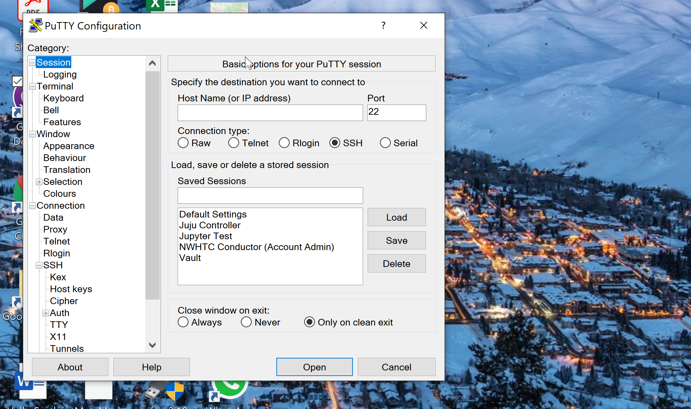Click the category list scroll-up arrow
Image resolution: width=691 pixels, height=409 pixels.
[x=152, y=63]
